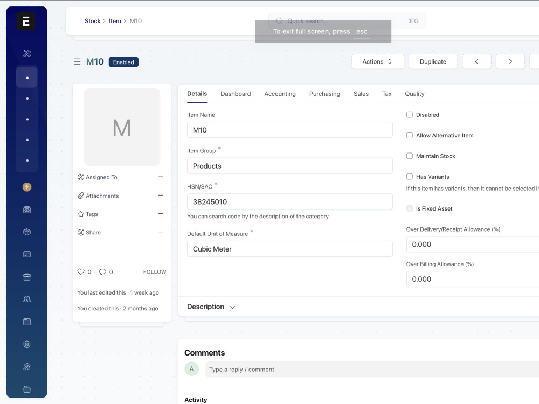The width and height of the screenshot is (539, 404).
Task: Click the M10 breadcrumb text
Action: [135, 21]
